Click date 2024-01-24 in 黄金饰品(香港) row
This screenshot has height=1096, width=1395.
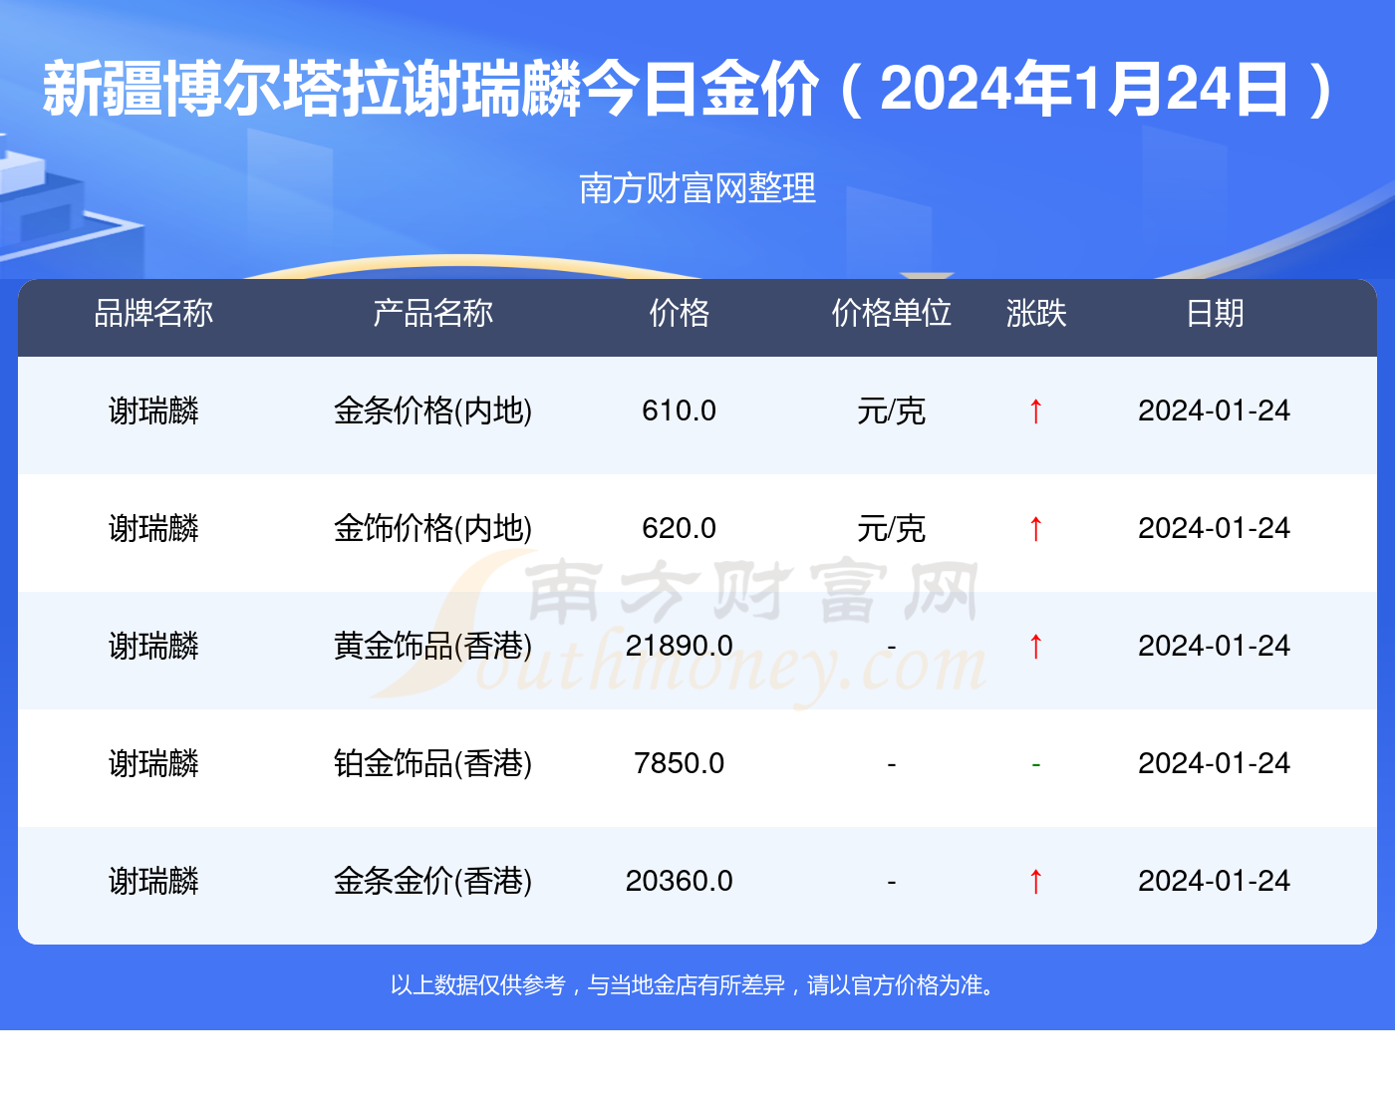(1215, 646)
